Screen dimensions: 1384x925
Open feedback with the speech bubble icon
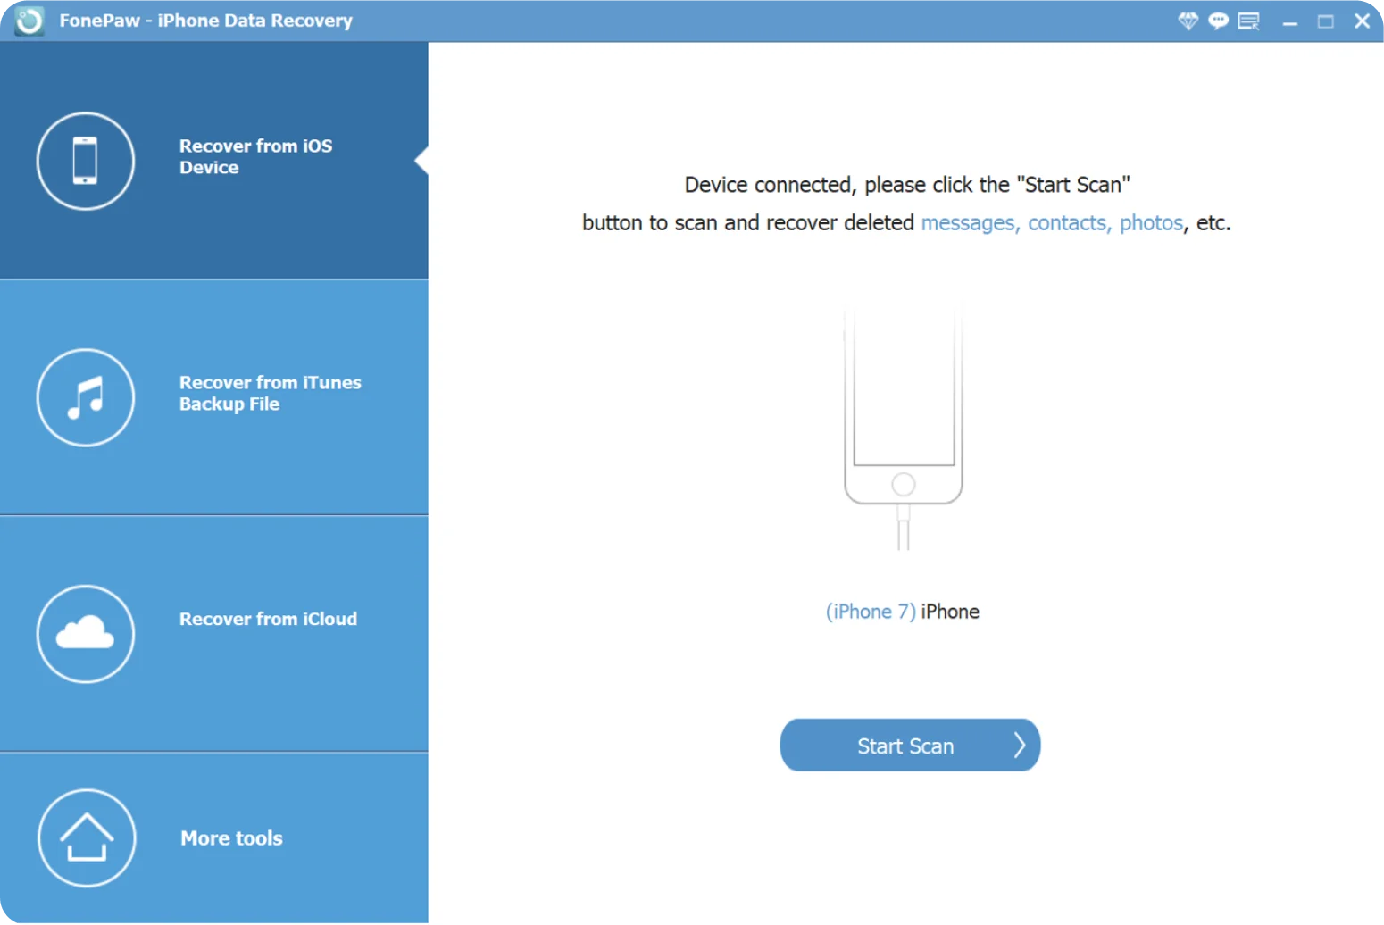click(1218, 20)
